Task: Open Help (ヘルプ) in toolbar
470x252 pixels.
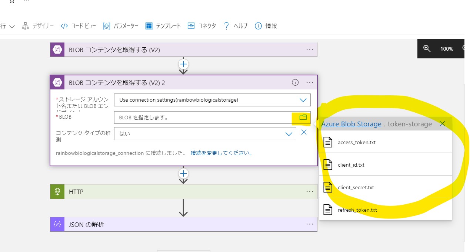Action: (235, 26)
